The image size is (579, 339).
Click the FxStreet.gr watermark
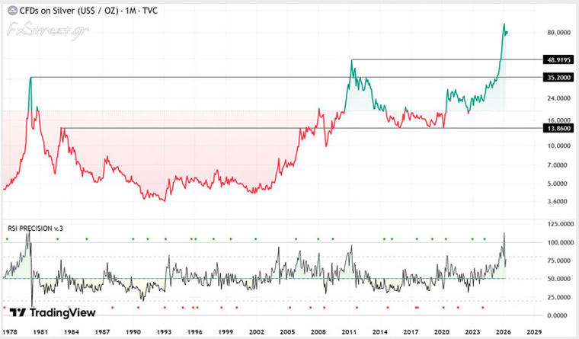(48, 30)
